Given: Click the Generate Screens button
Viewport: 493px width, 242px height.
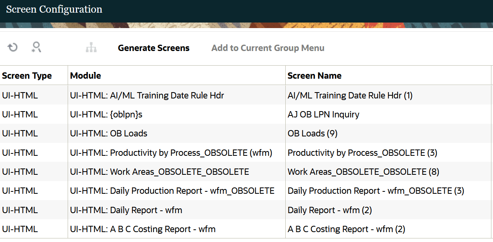Looking at the screenshot, I should pyautogui.click(x=154, y=48).
